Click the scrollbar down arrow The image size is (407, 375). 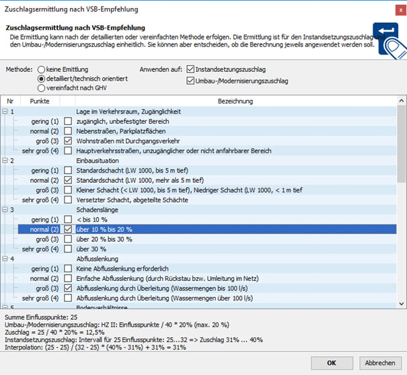tap(402, 304)
